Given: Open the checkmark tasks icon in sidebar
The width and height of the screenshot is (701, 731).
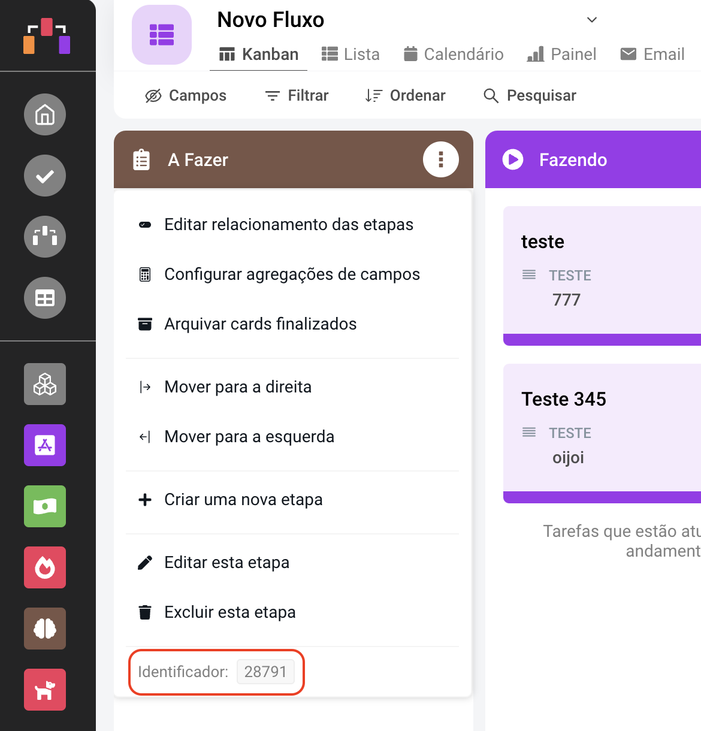Looking at the screenshot, I should (x=45, y=176).
